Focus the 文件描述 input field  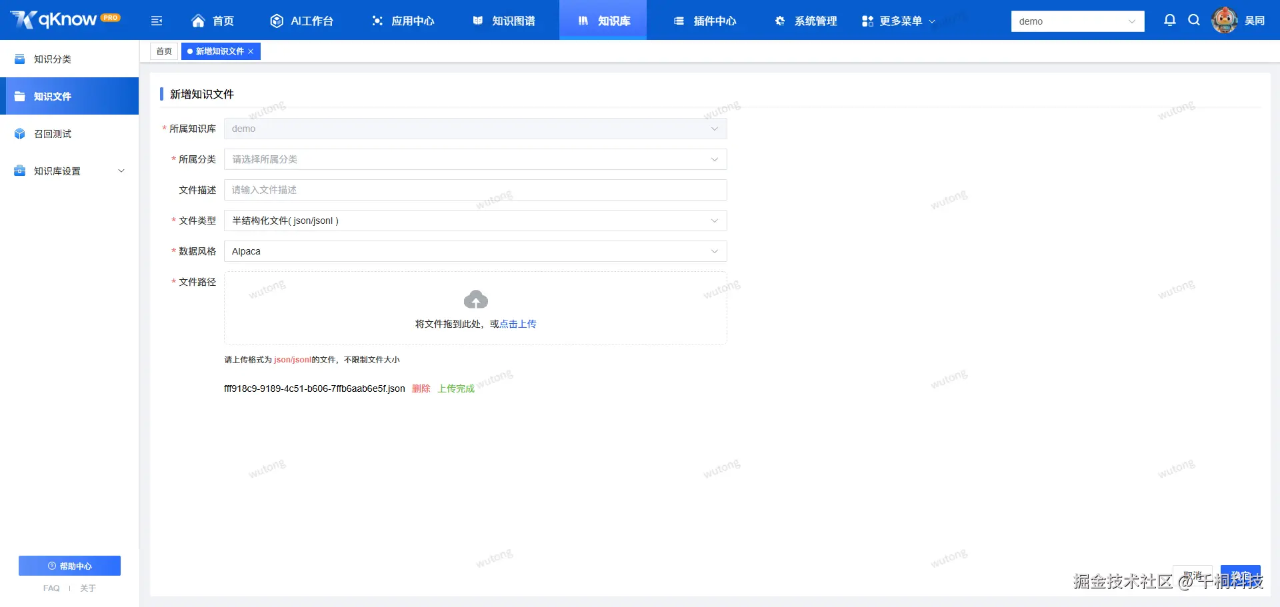click(475, 190)
